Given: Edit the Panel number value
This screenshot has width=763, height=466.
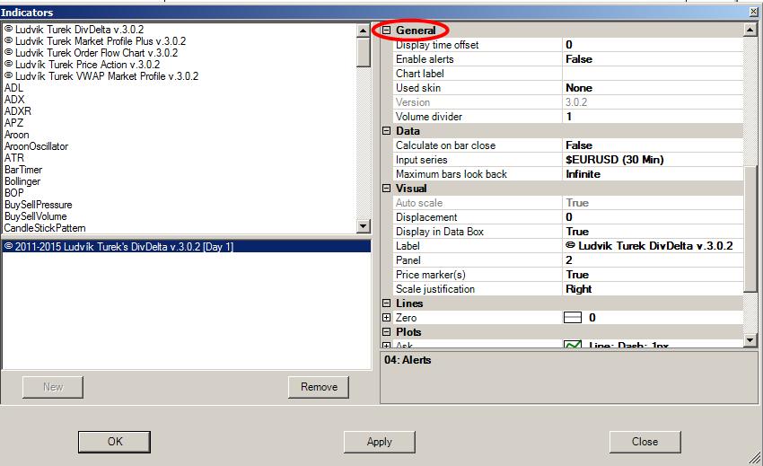Looking at the screenshot, I should pos(653,260).
